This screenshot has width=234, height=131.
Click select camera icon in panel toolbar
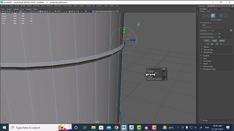(3, 11)
